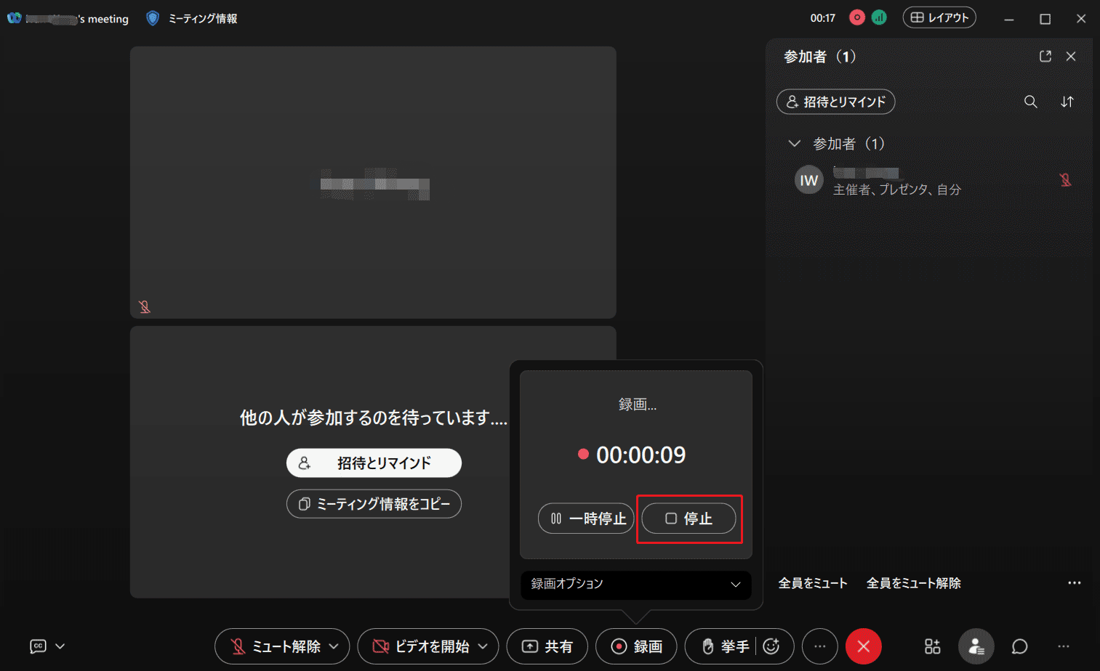Screen dimensions: 1100x671
Task: Click the recording timer 00:00:09
Action: 641,455
